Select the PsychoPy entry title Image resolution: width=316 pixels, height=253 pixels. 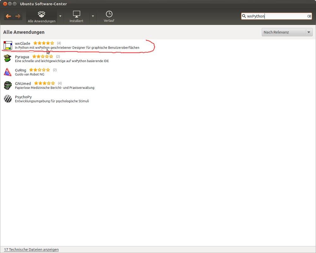pos(23,97)
